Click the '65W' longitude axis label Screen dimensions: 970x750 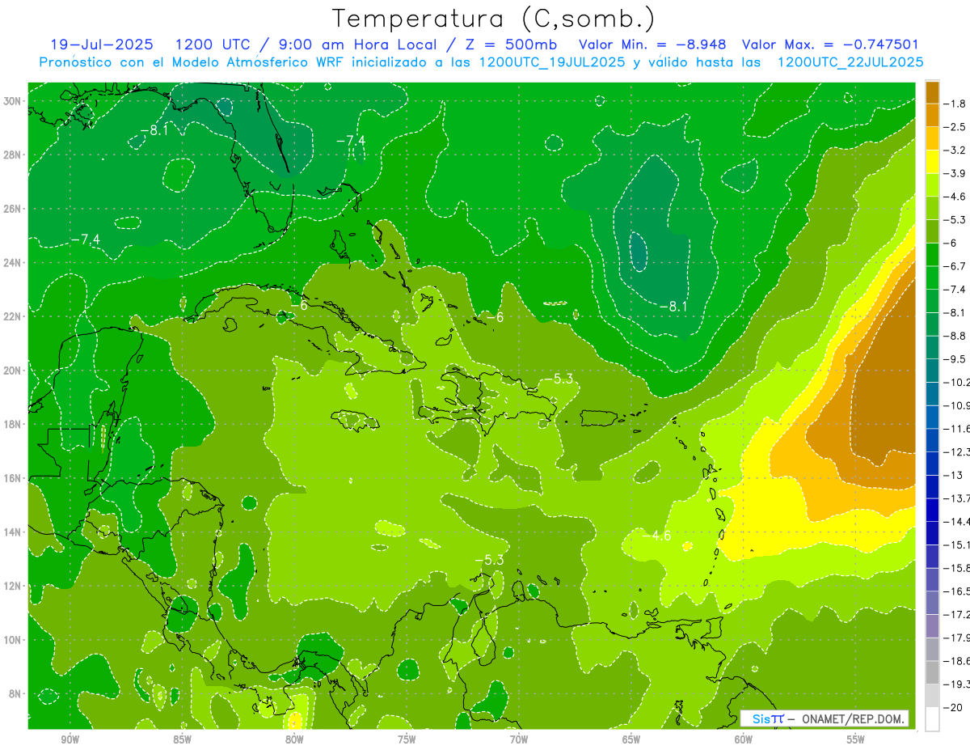click(631, 739)
